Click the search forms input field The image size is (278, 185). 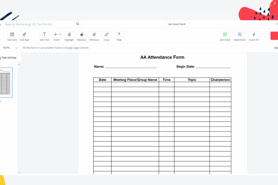[39, 24]
